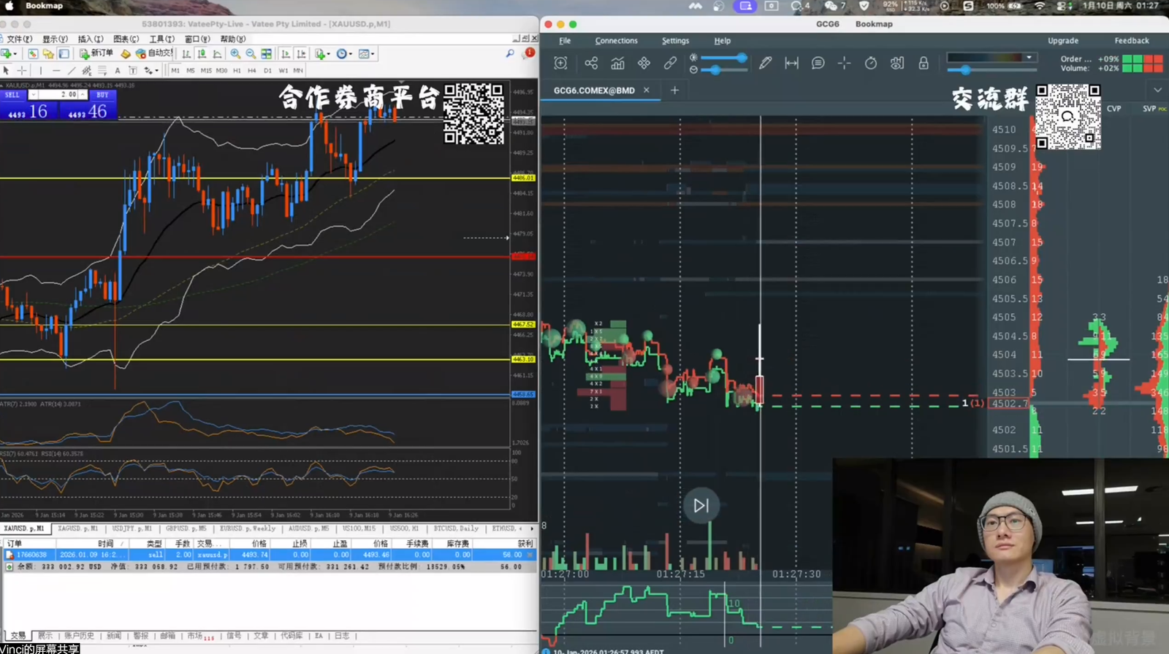
Task: Toggle MT4 auto trading button
Action: pos(155,53)
